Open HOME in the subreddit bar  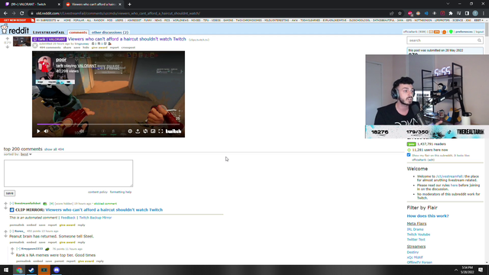(x=67, y=21)
